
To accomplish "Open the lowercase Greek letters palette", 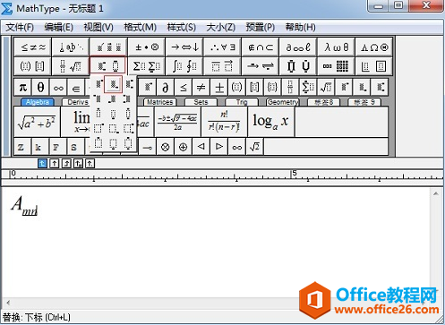I will (x=336, y=47).
